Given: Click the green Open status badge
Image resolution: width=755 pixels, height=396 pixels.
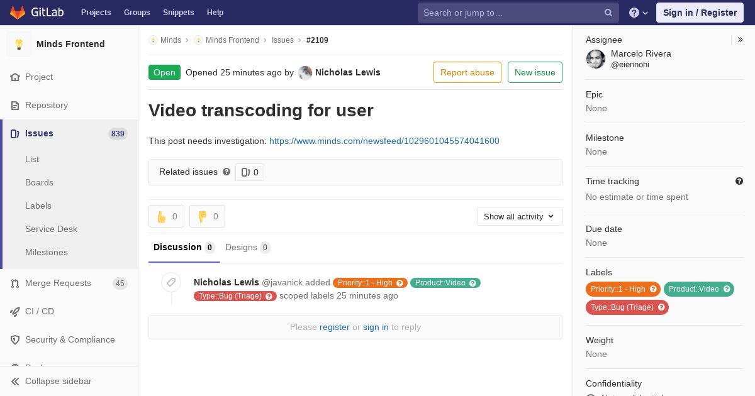Looking at the screenshot, I should click(164, 72).
